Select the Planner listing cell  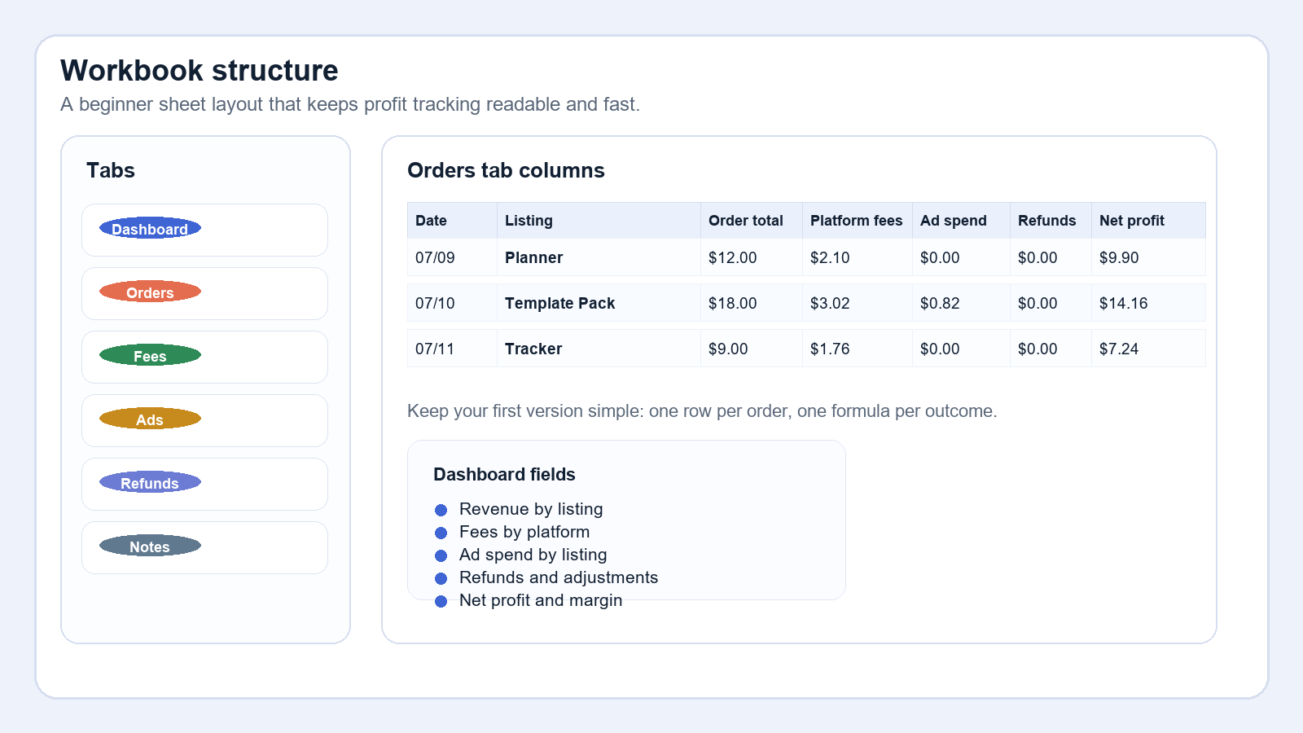pos(599,257)
